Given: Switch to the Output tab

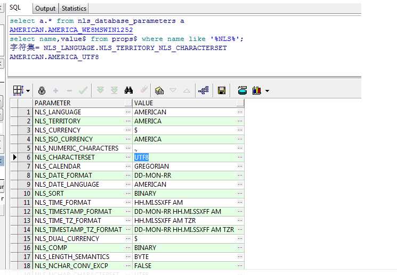Looking at the screenshot, I should 45,9.
